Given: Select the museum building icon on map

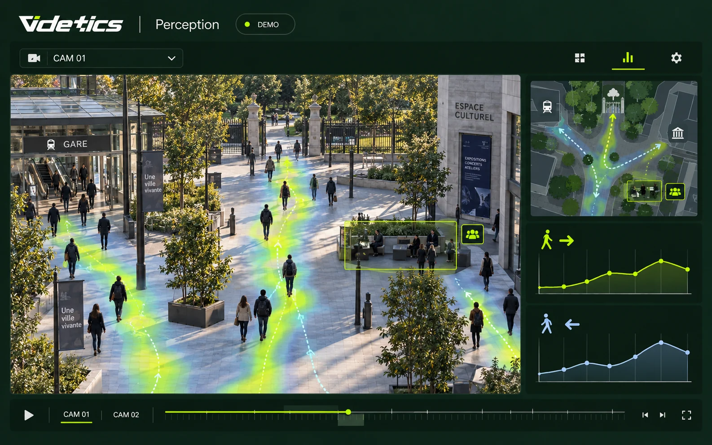Looking at the screenshot, I should click(677, 133).
